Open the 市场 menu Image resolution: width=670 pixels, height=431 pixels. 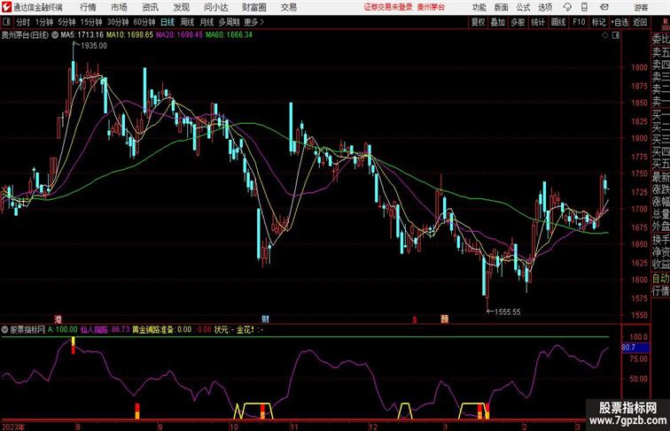(x=119, y=7)
